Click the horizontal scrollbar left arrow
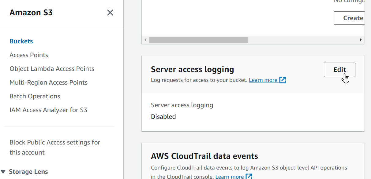 pos(145,40)
